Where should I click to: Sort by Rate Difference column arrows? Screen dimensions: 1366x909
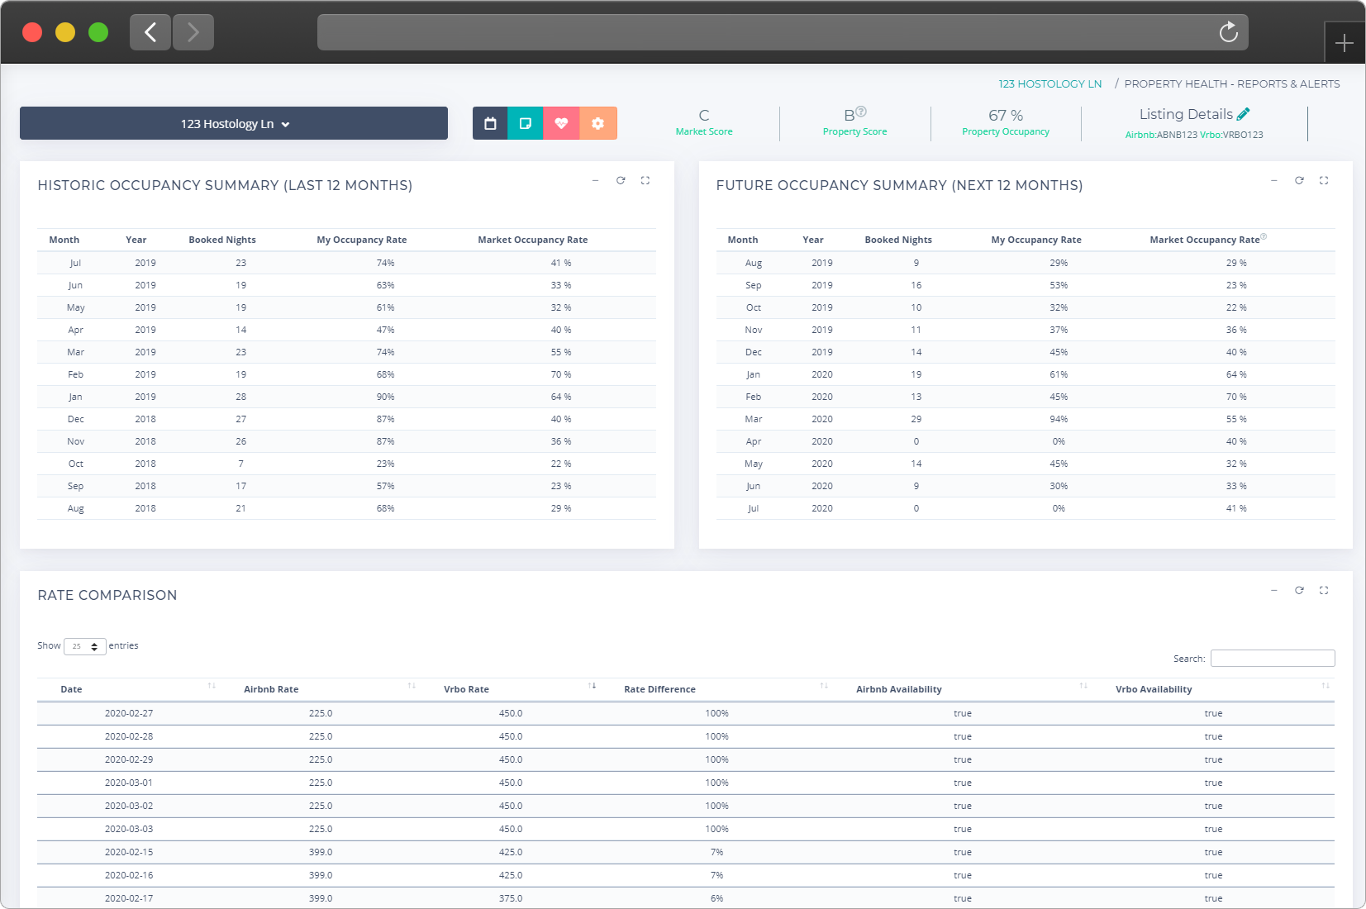824,686
